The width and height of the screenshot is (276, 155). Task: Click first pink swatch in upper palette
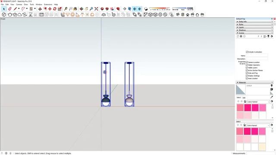[x=240, y=108]
